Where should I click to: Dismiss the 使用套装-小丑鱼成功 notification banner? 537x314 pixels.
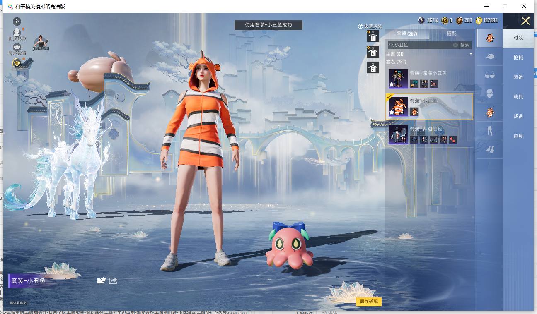[x=268, y=25]
